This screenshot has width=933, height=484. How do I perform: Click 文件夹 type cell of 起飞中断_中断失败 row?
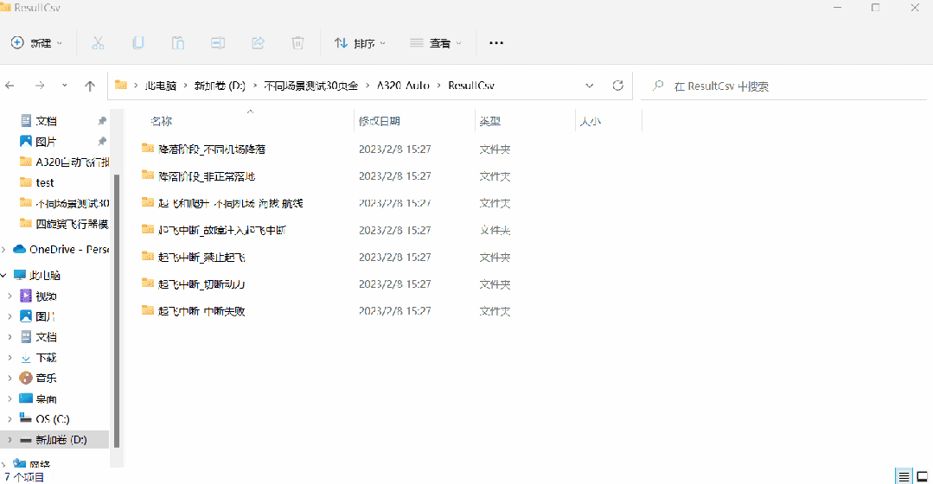[x=495, y=311]
